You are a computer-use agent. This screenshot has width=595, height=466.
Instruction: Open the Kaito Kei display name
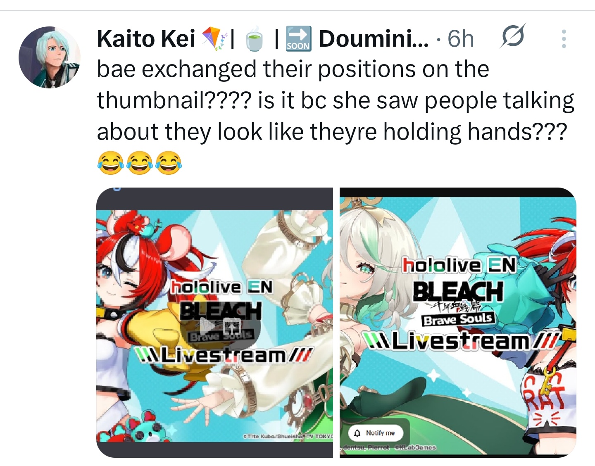point(146,39)
